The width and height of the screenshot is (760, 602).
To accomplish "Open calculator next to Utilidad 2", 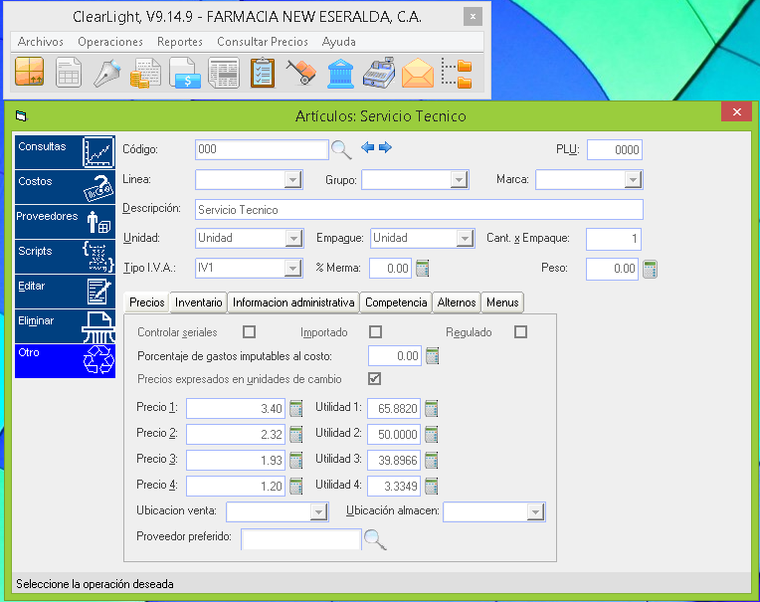I will 432,434.
